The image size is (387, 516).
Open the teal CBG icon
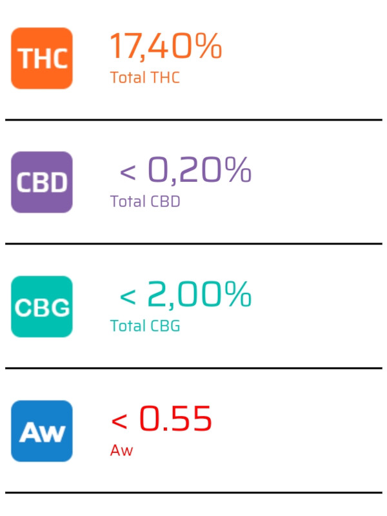(42, 306)
